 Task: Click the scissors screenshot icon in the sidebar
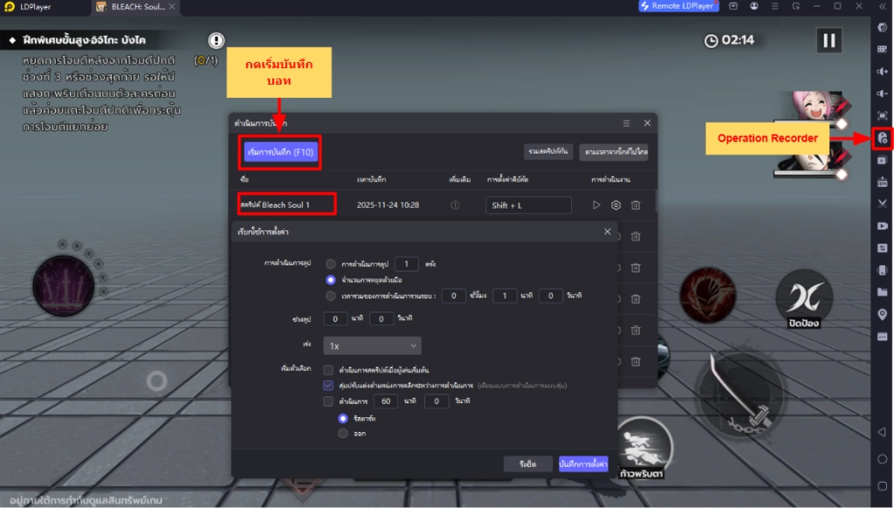tap(882, 203)
